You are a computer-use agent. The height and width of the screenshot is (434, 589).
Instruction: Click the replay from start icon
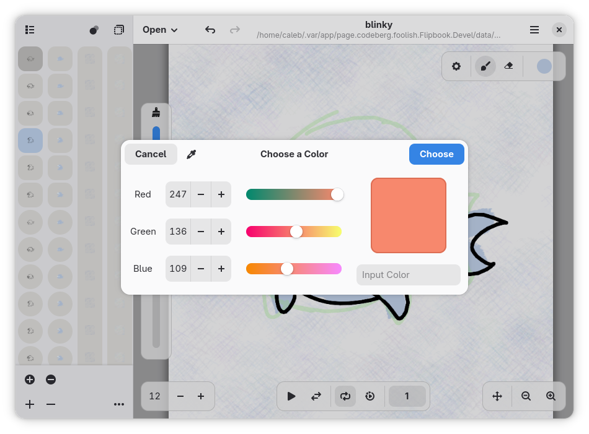(370, 396)
